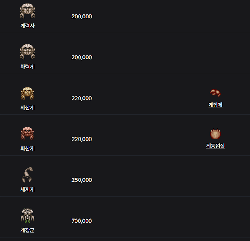Image resolution: width=250 pixels, height=241 pixels.
Task: Click the 220,000 value in 사산게 row
Action: pyautogui.click(x=82, y=98)
